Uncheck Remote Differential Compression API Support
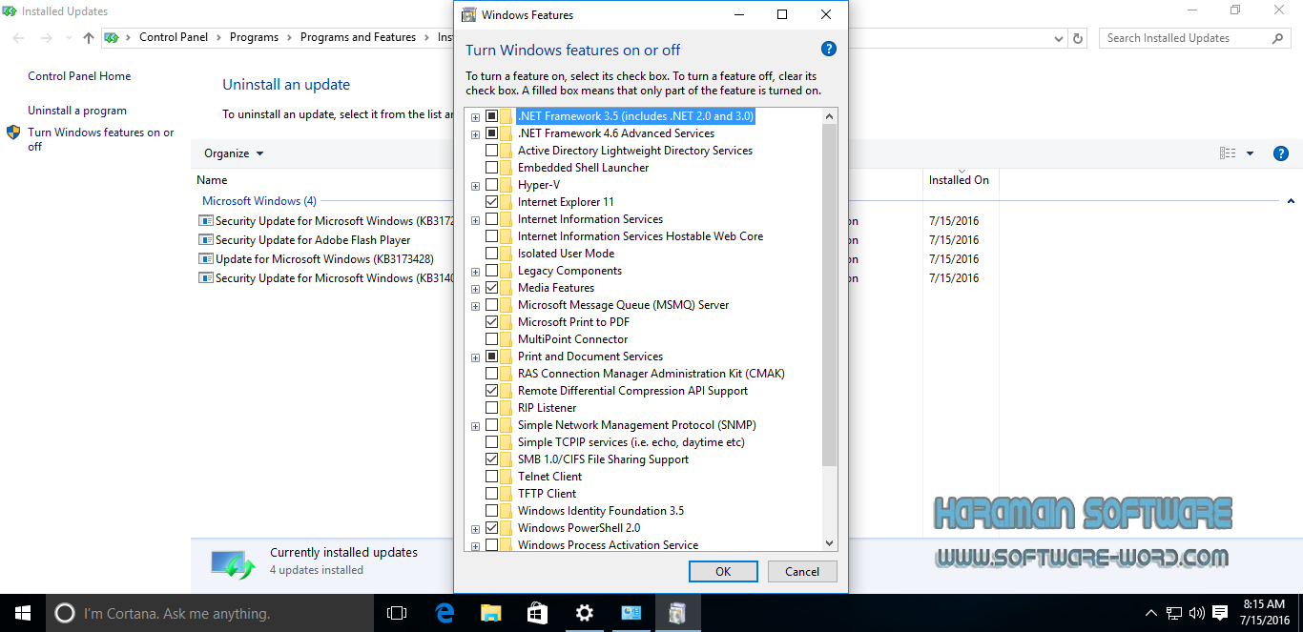The width and height of the screenshot is (1303, 632). [492, 391]
